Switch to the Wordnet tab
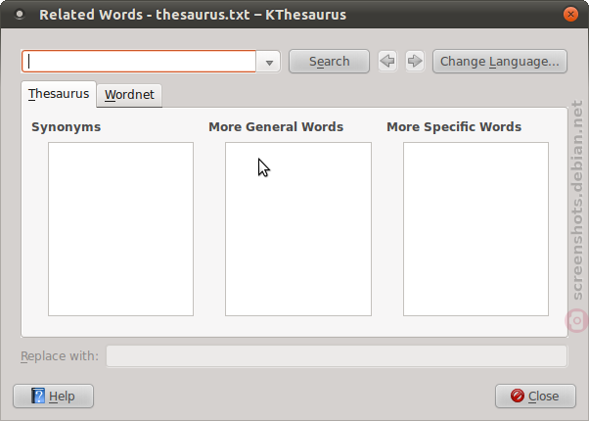Viewport: 589px width, 421px height. click(x=129, y=95)
